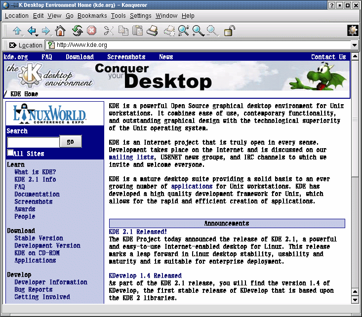Go to the Home page icon

click(60, 31)
